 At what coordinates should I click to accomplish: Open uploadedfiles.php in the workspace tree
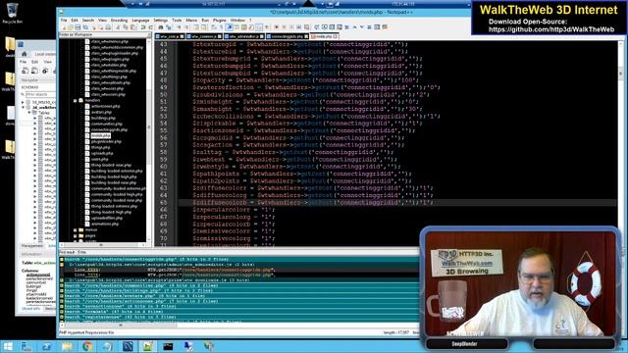pos(107,218)
